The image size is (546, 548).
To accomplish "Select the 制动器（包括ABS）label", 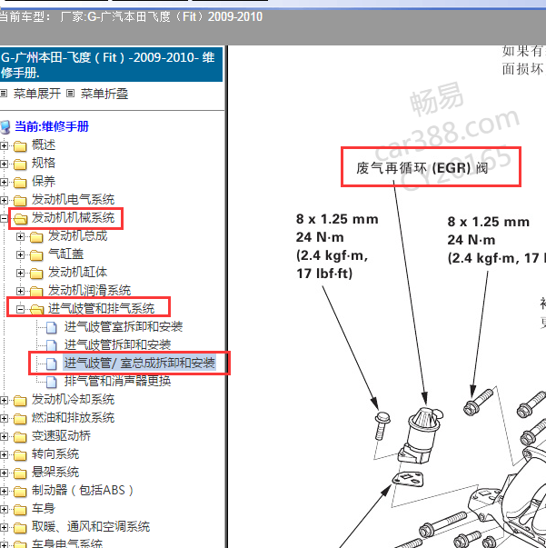I will [83, 491].
